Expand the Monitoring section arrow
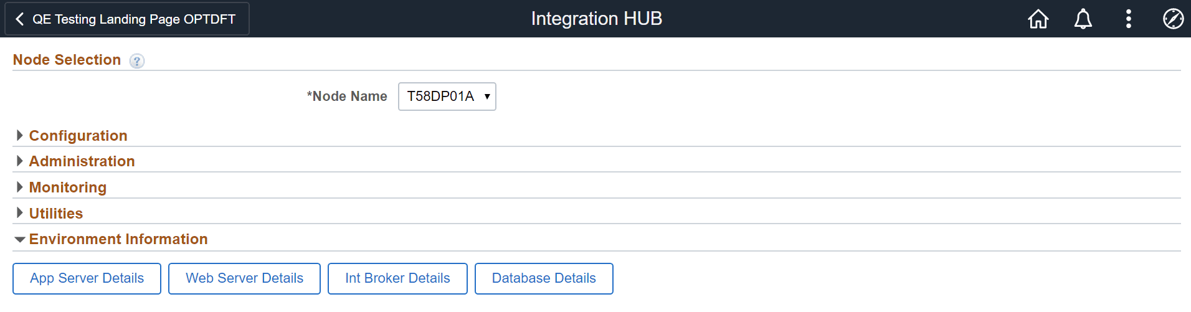 coord(20,187)
